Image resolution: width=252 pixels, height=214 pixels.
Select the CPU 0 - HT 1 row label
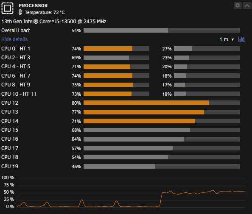click(16, 49)
